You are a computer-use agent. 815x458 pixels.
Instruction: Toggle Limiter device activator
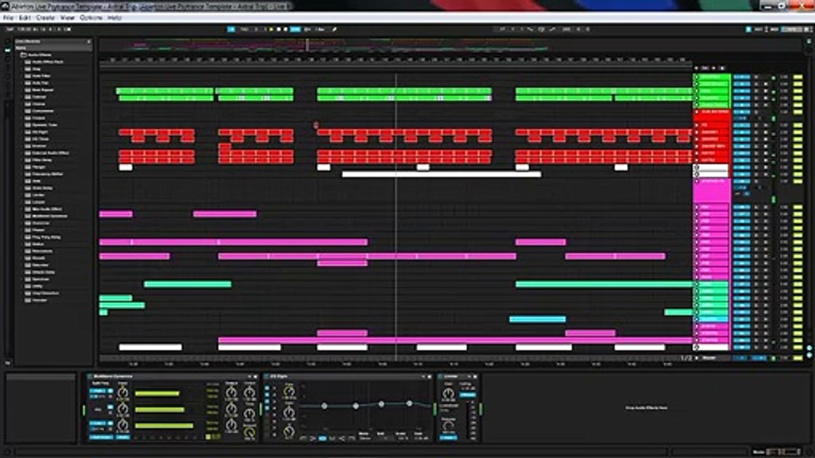[440, 376]
